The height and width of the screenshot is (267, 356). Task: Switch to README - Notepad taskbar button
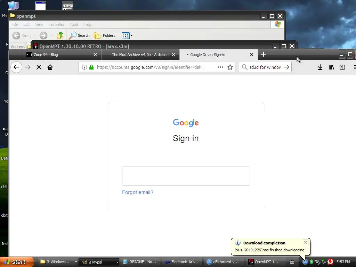(140, 262)
